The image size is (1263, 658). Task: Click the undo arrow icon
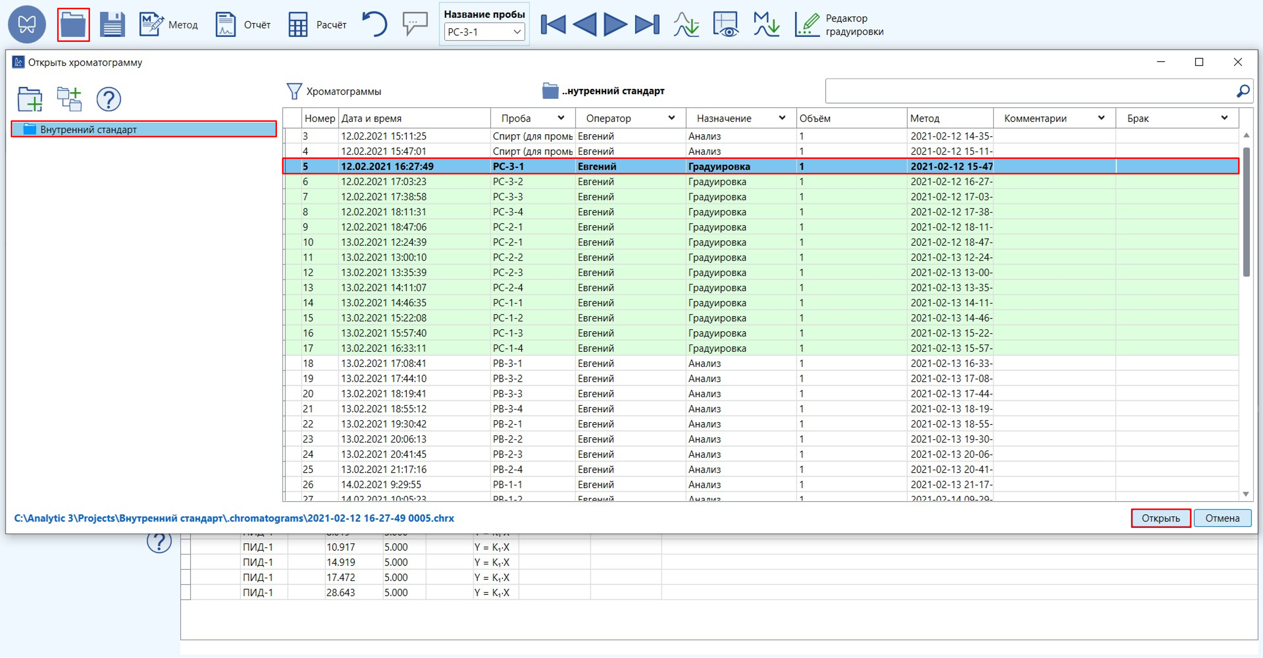coord(374,24)
